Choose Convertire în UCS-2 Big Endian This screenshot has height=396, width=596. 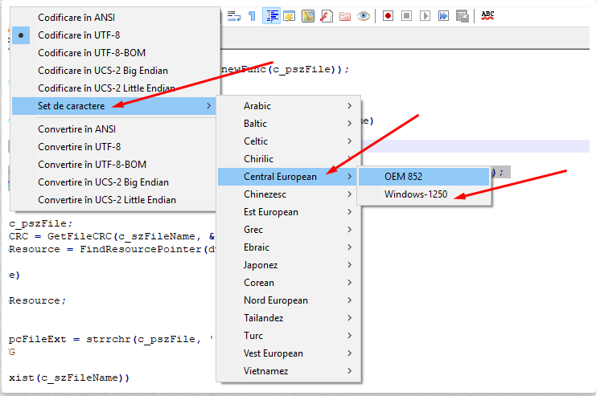(x=116, y=182)
